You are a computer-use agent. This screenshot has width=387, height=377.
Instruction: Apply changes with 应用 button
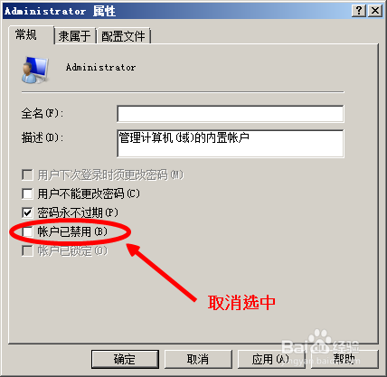coord(270,359)
